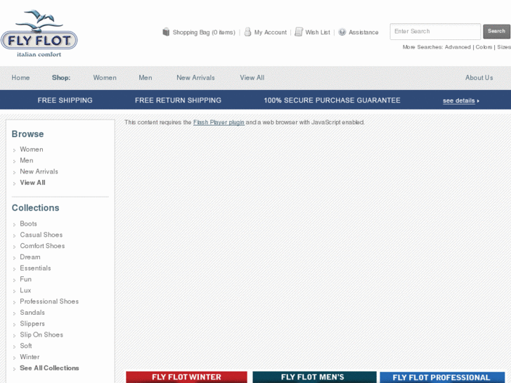Open the Lux collection
The image size is (511, 383).
click(25, 290)
